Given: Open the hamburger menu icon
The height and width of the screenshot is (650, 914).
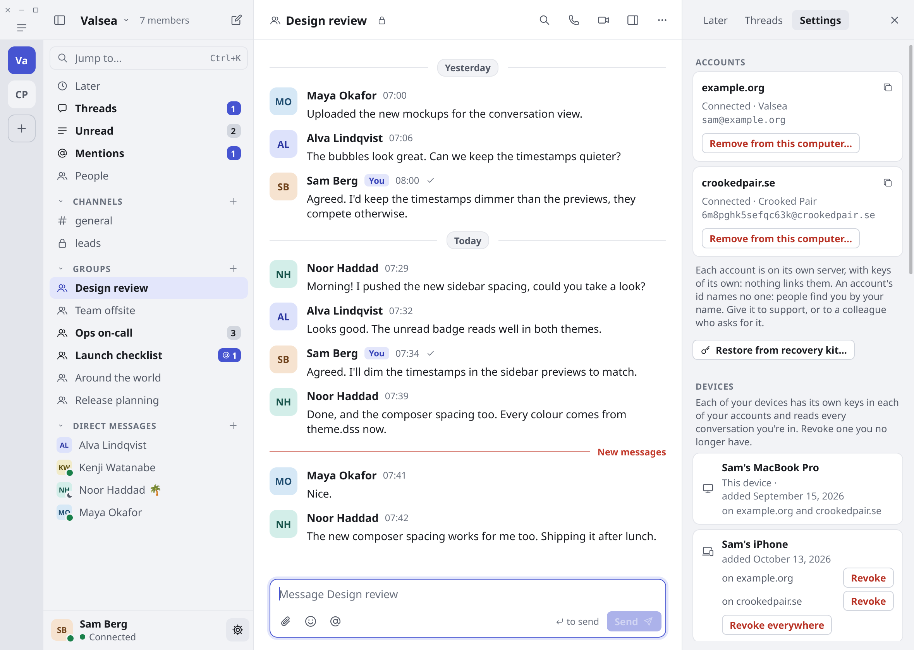Looking at the screenshot, I should tap(22, 27).
